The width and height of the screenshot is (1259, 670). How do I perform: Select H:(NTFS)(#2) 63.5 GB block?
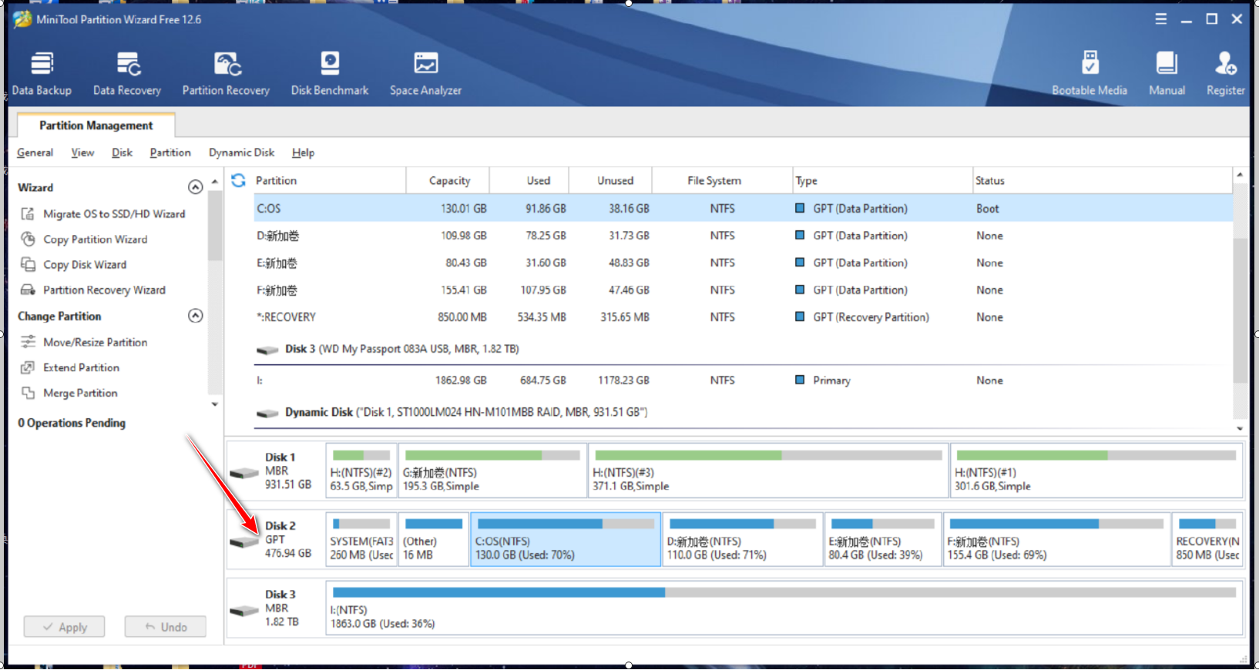[361, 471]
